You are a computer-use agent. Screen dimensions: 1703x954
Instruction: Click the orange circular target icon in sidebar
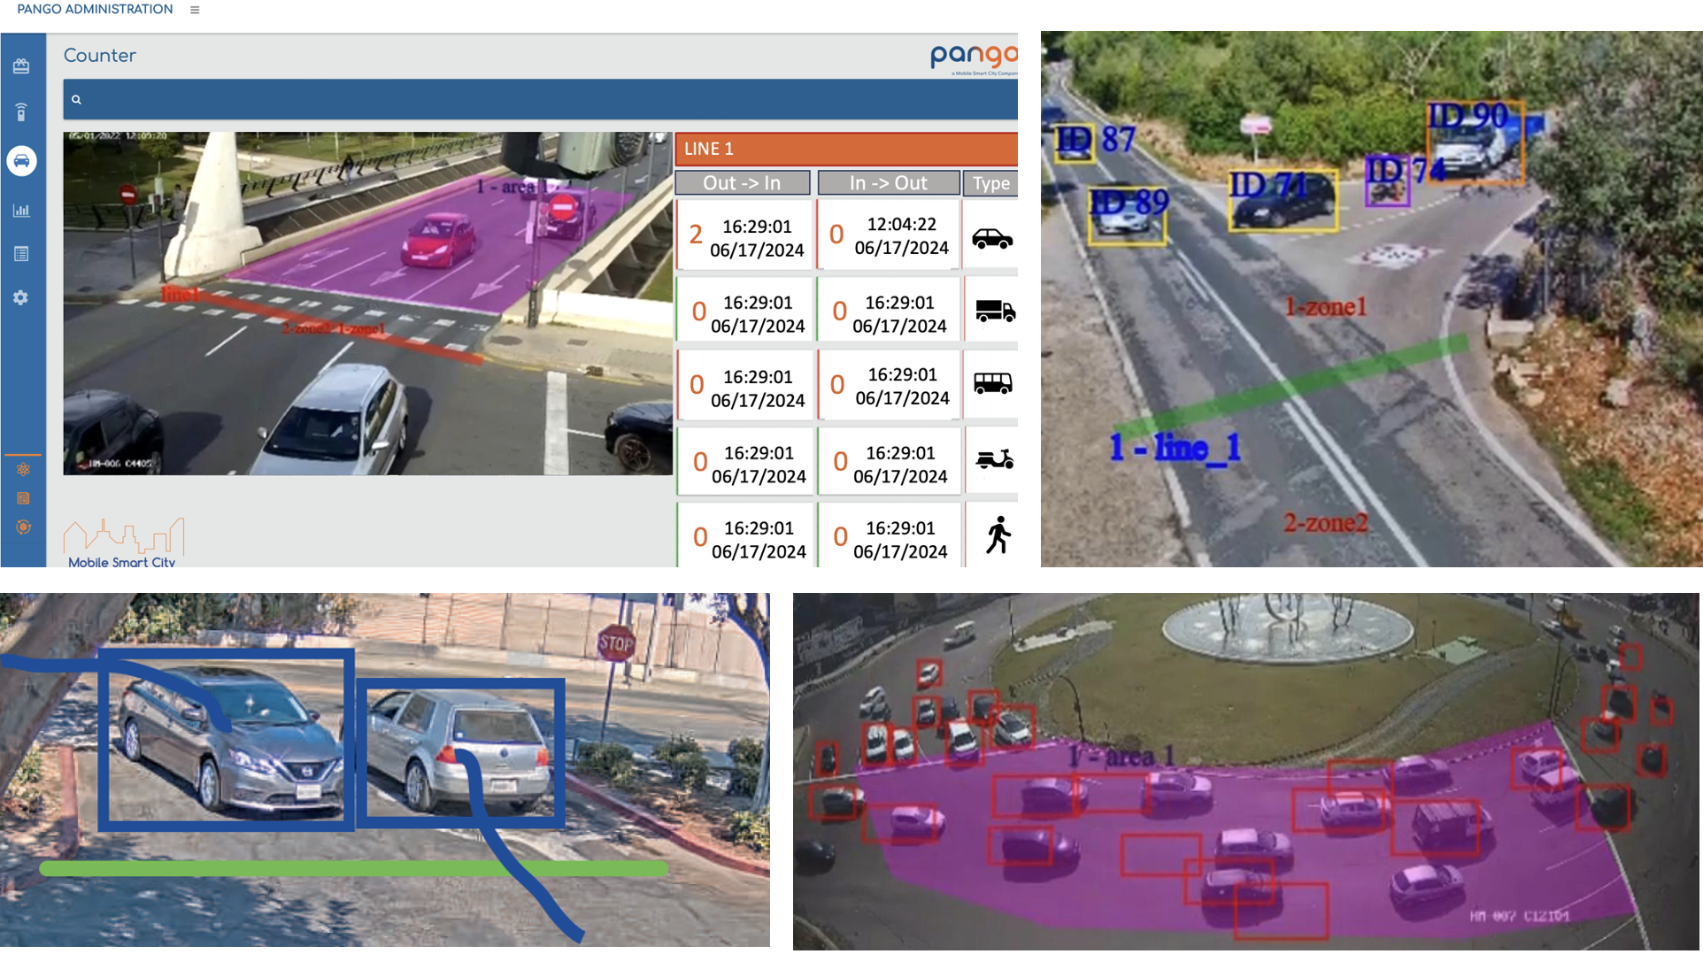23,527
